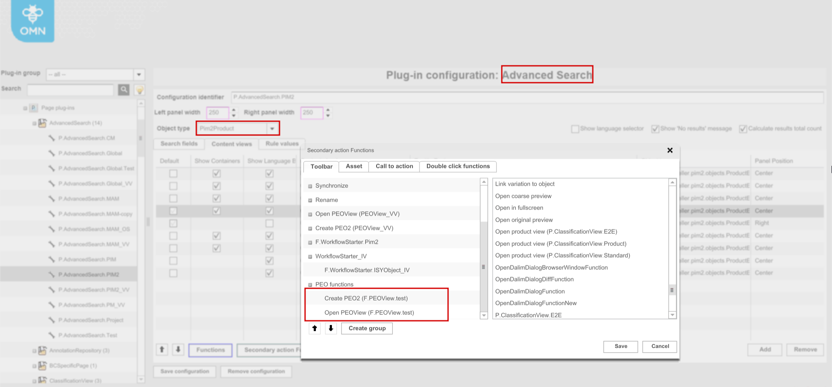
Task: Switch to the Toolbar tab
Action: [x=322, y=167]
